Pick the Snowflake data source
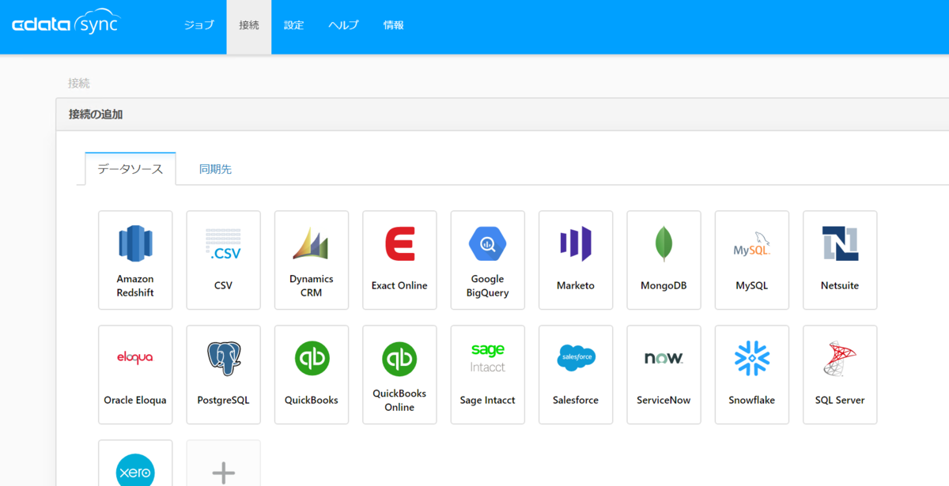 pyautogui.click(x=752, y=375)
